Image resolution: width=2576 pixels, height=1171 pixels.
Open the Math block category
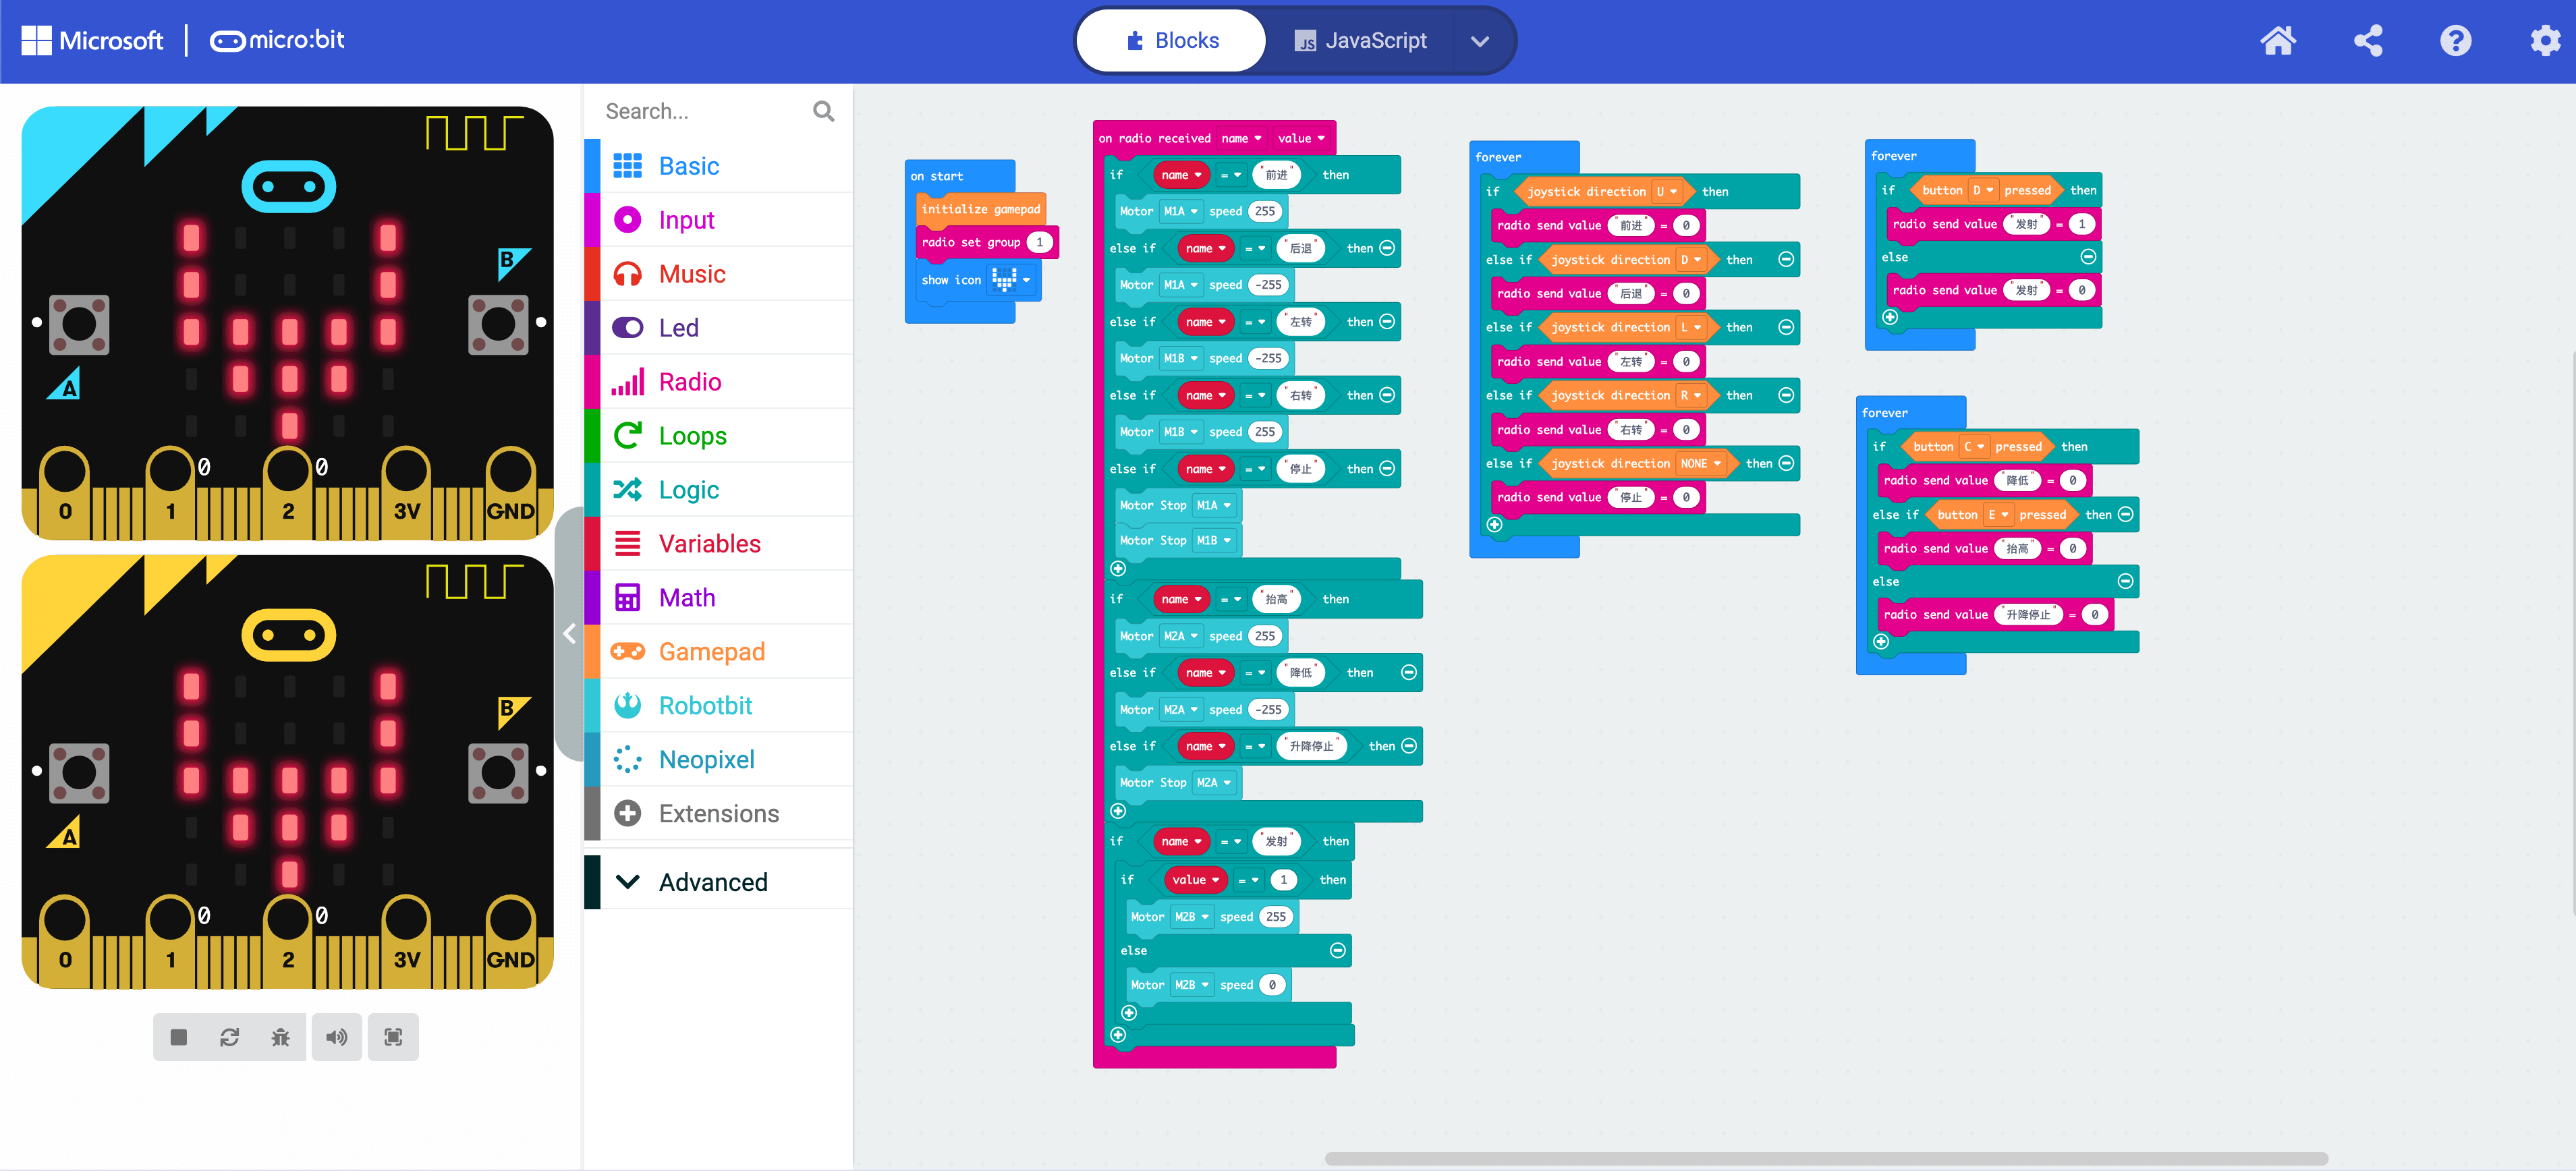click(718, 598)
